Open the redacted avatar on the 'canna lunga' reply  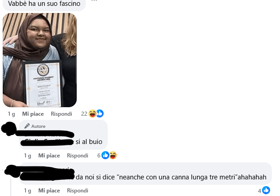click(12, 171)
